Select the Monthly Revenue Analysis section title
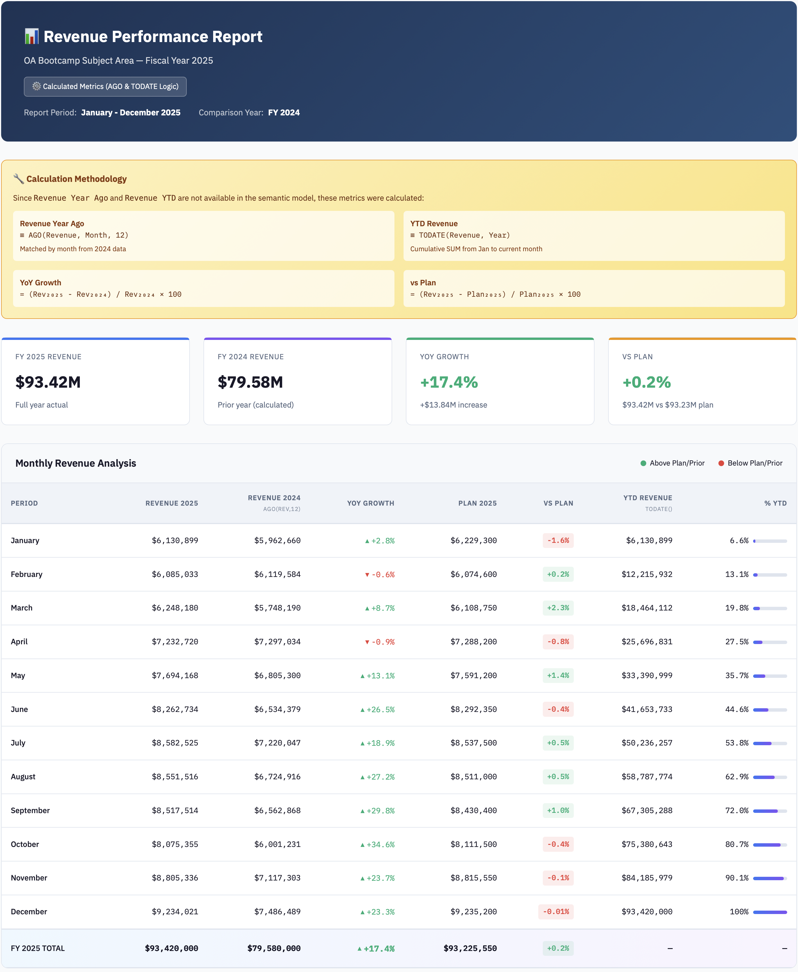This screenshot has width=798, height=972. tap(75, 463)
